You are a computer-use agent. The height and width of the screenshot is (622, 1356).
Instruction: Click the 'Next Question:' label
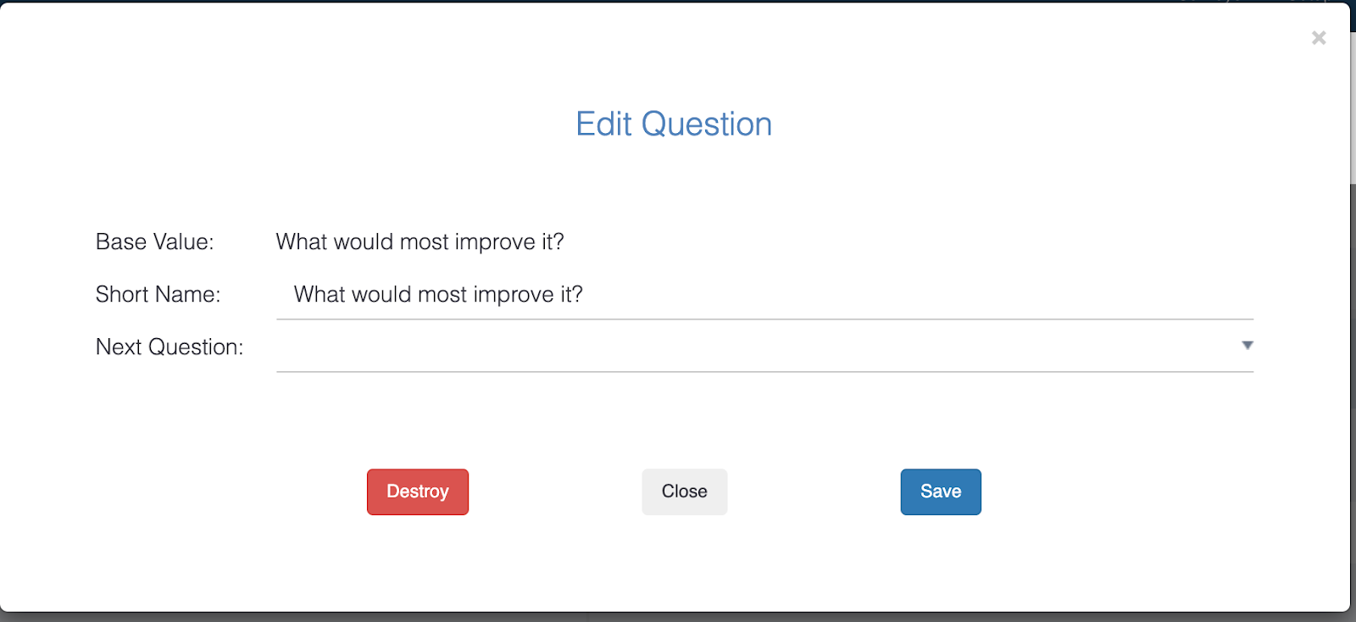(169, 347)
